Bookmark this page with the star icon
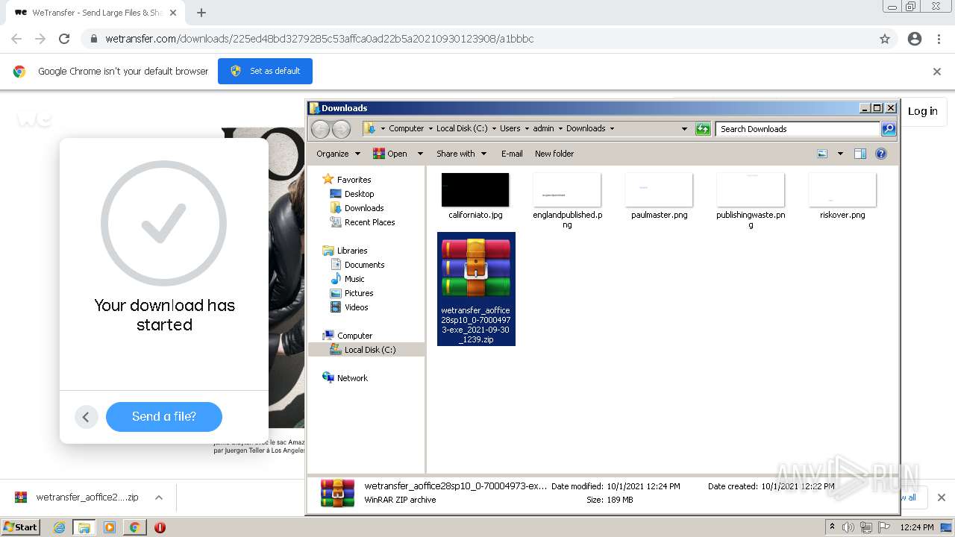The width and height of the screenshot is (955, 537). (x=885, y=39)
